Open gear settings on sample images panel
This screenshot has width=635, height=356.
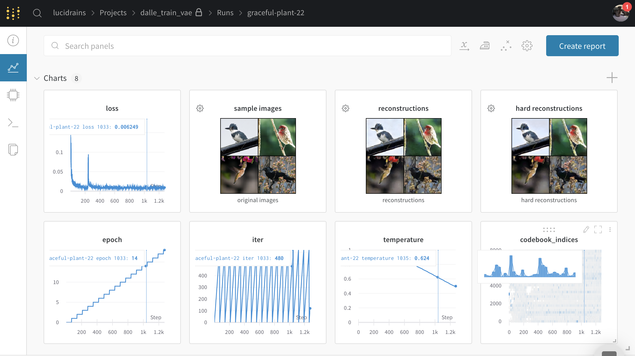200,108
